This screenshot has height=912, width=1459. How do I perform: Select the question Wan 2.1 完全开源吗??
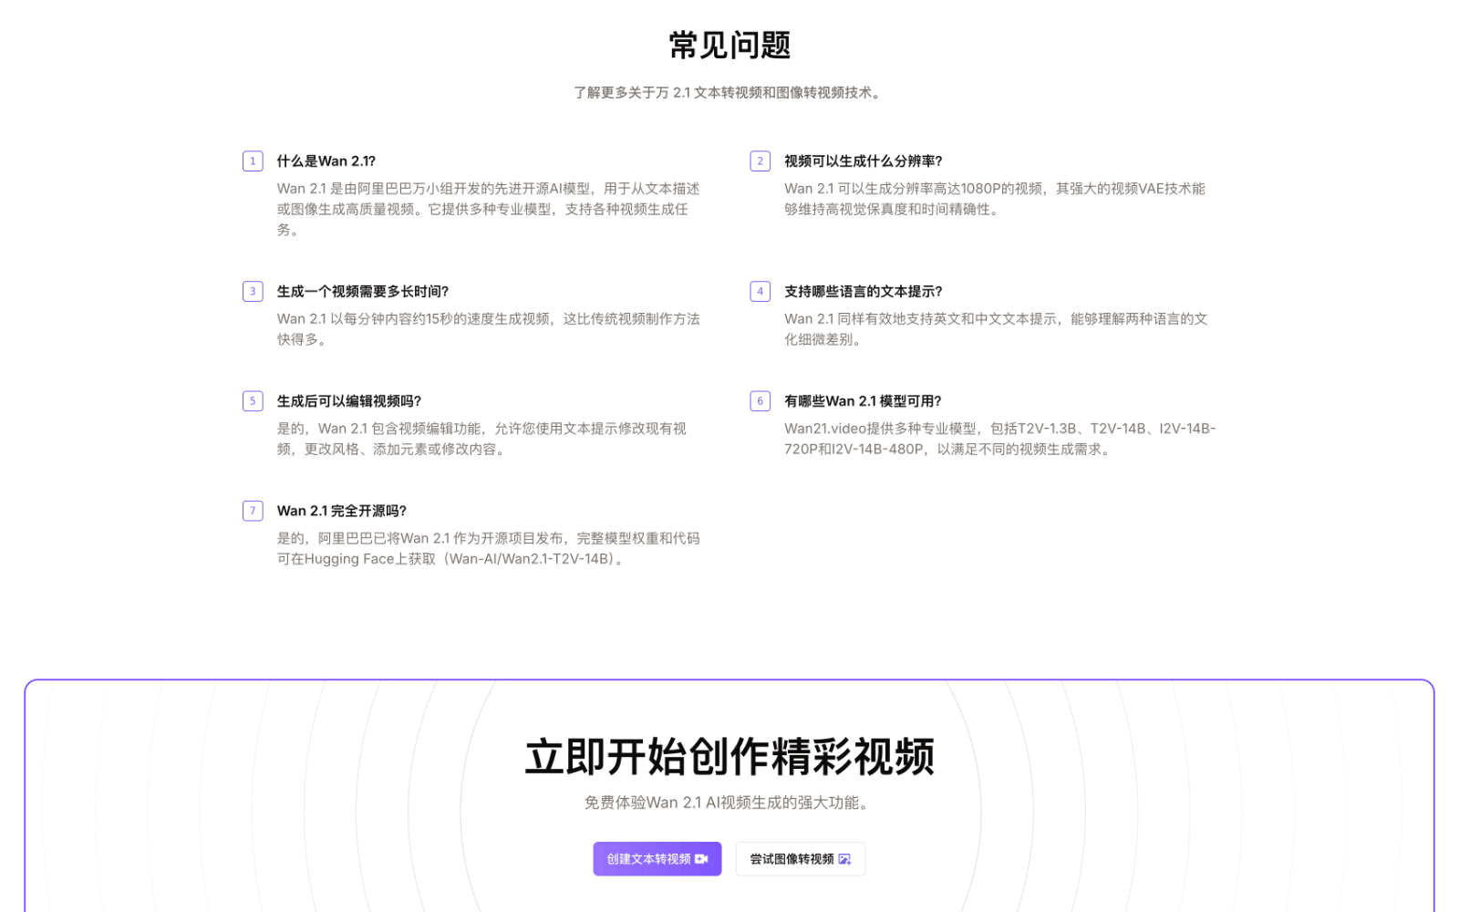(342, 511)
